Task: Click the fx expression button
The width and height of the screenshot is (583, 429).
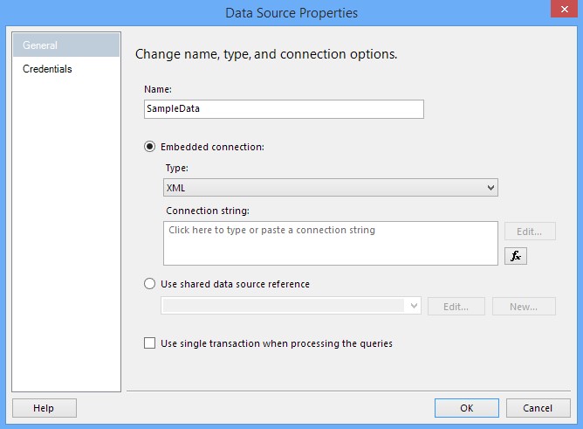Action: 515,256
